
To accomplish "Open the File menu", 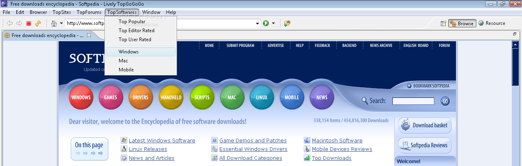I will (x=7, y=12).
